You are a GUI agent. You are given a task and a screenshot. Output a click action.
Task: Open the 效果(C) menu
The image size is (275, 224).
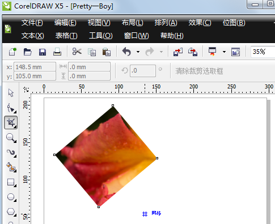click(200, 23)
